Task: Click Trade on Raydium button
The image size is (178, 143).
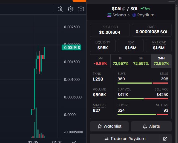Action: pyautogui.click(x=124, y=139)
